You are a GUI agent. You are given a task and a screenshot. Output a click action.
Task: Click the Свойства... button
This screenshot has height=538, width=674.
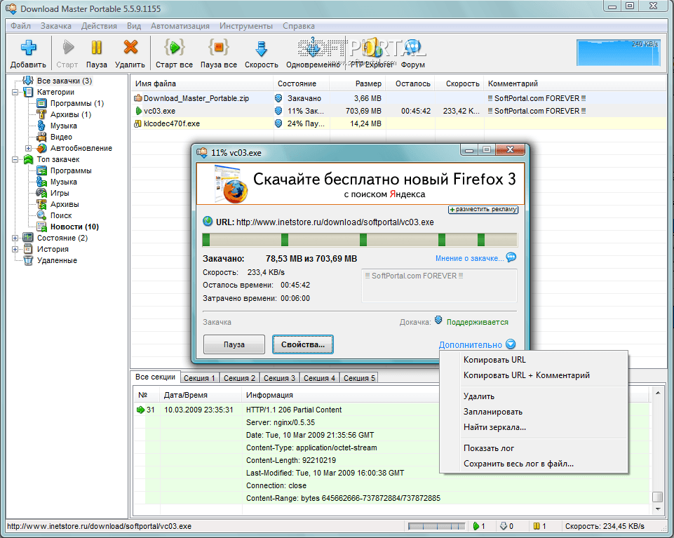pos(302,344)
